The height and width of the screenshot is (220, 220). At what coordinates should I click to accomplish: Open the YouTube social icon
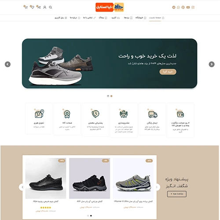click(188, 7)
